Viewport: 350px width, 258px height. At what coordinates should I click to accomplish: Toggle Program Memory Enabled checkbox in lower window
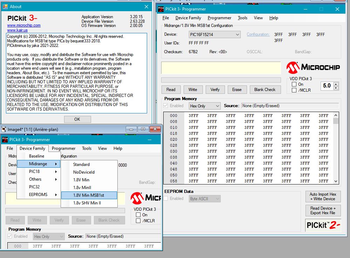click(x=9, y=236)
